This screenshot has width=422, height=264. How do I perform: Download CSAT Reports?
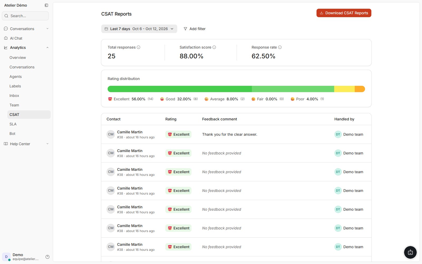point(344,13)
